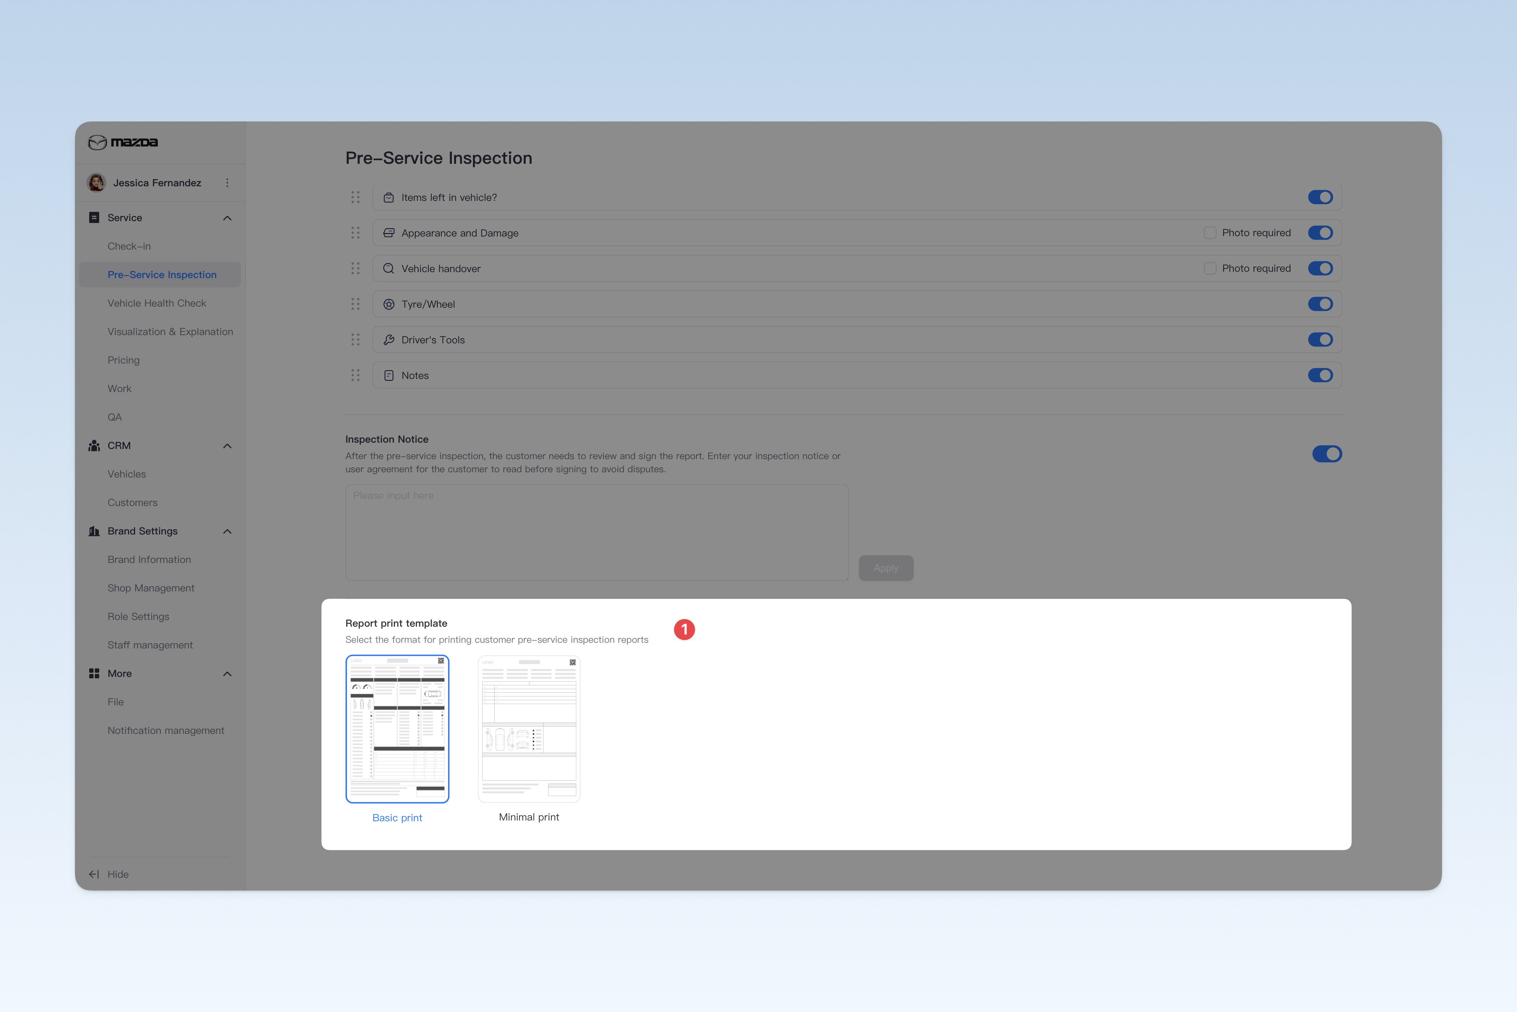Turn off the Inspection Notice switch
The width and height of the screenshot is (1517, 1012).
tap(1327, 454)
